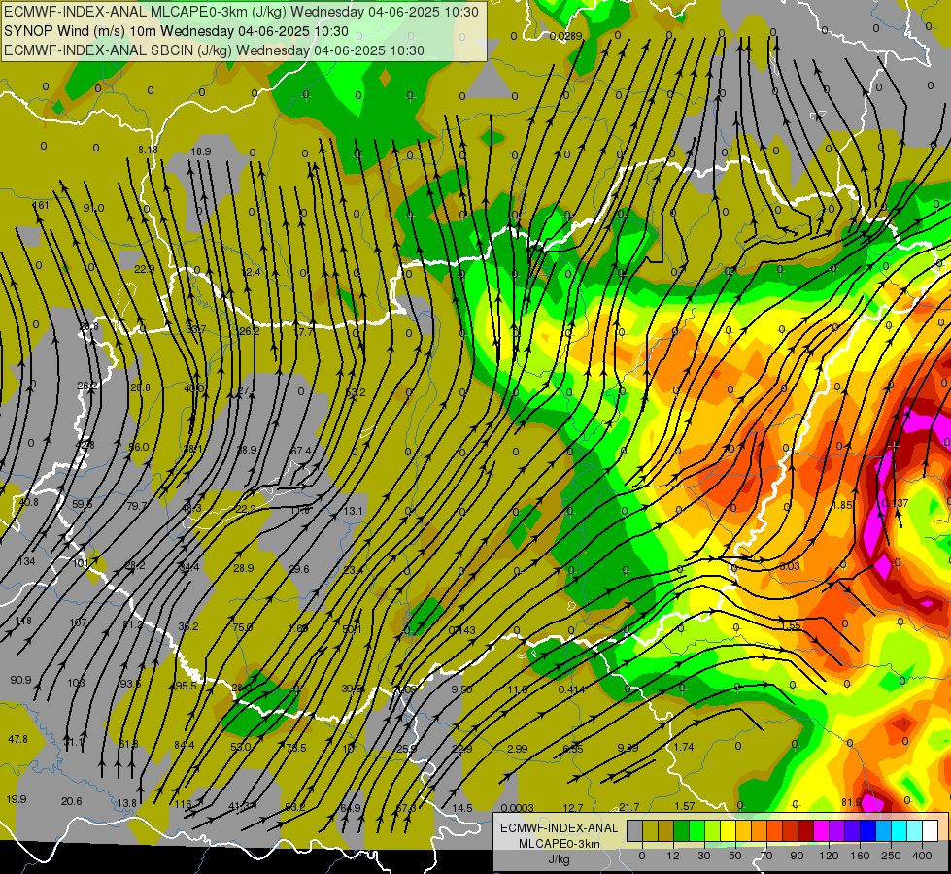The image size is (951, 874).
Task: Click the 67.4 value on the map
Action: pos(301,451)
